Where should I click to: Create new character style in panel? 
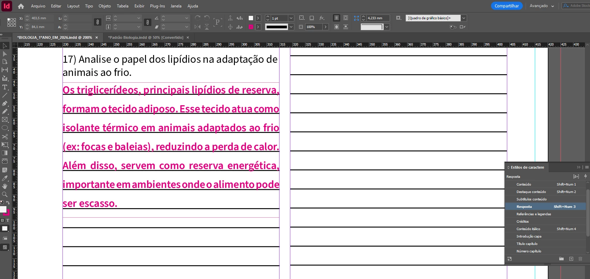[571, 259]
